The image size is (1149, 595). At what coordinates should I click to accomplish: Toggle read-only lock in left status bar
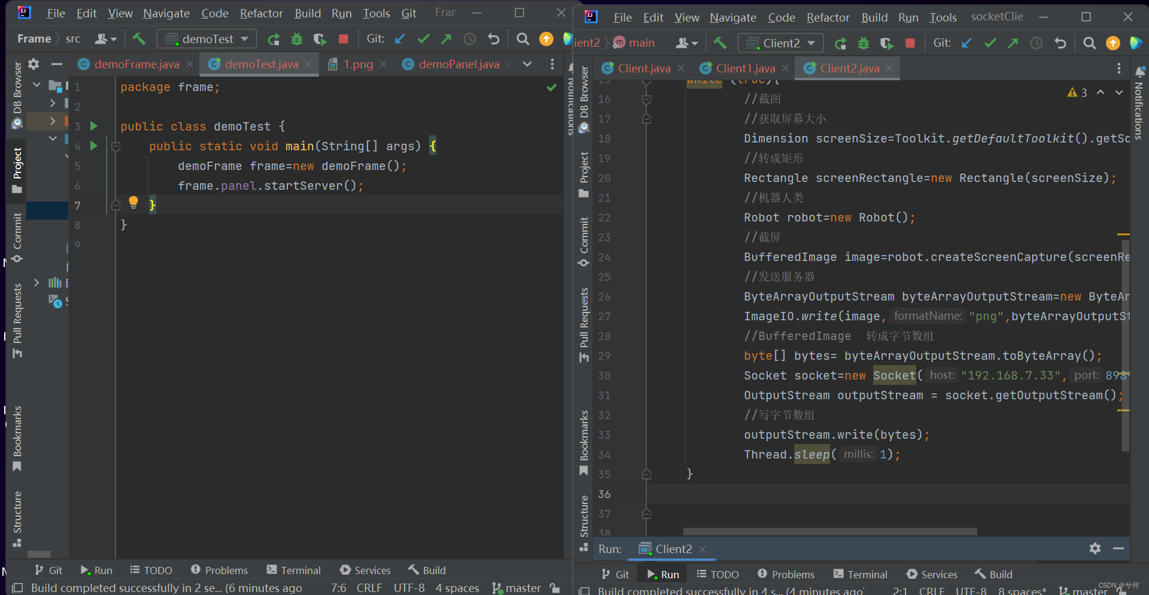[x=555, y=588]
